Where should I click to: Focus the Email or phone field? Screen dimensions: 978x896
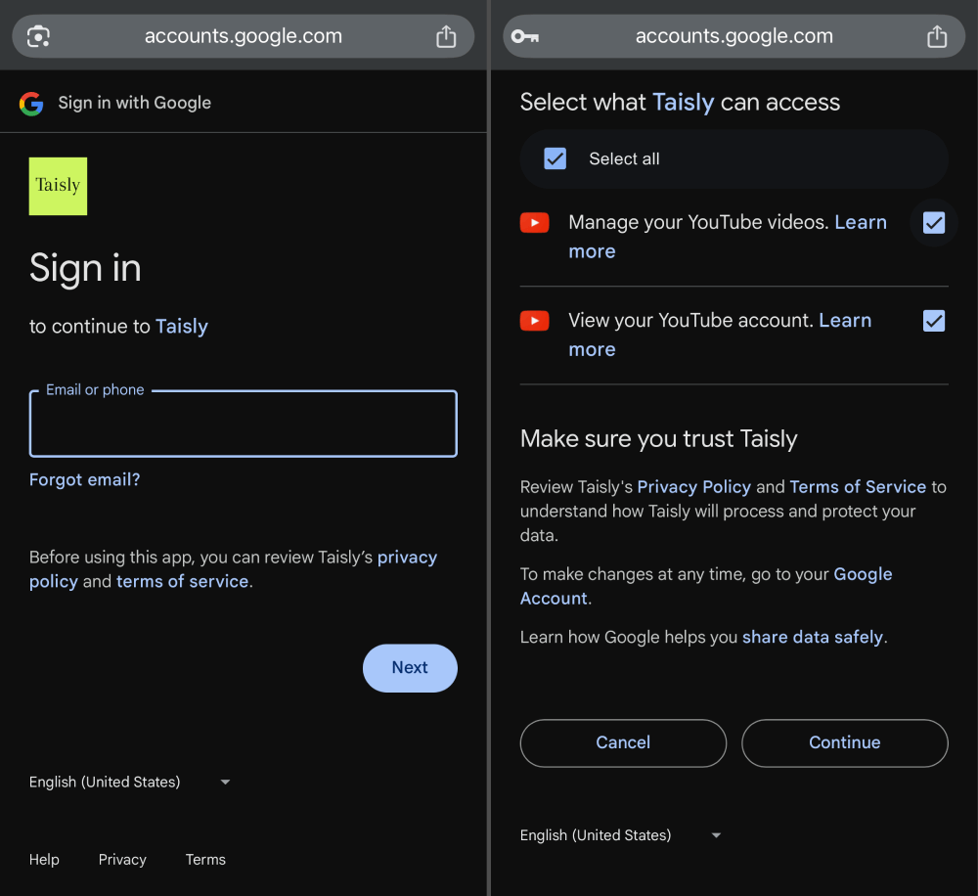(x=244, y=424)
